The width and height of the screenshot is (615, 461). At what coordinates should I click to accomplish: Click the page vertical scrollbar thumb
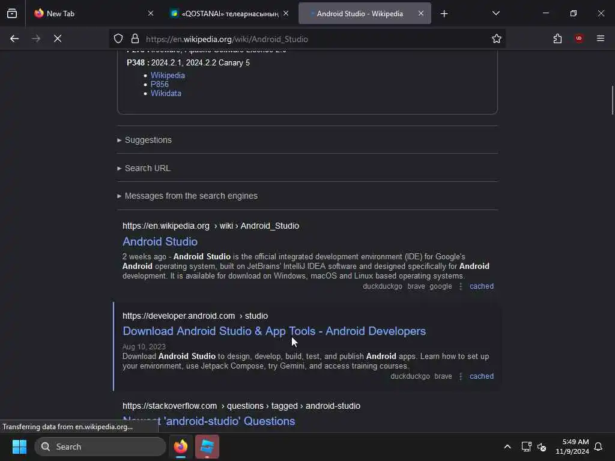click(612, 100)
